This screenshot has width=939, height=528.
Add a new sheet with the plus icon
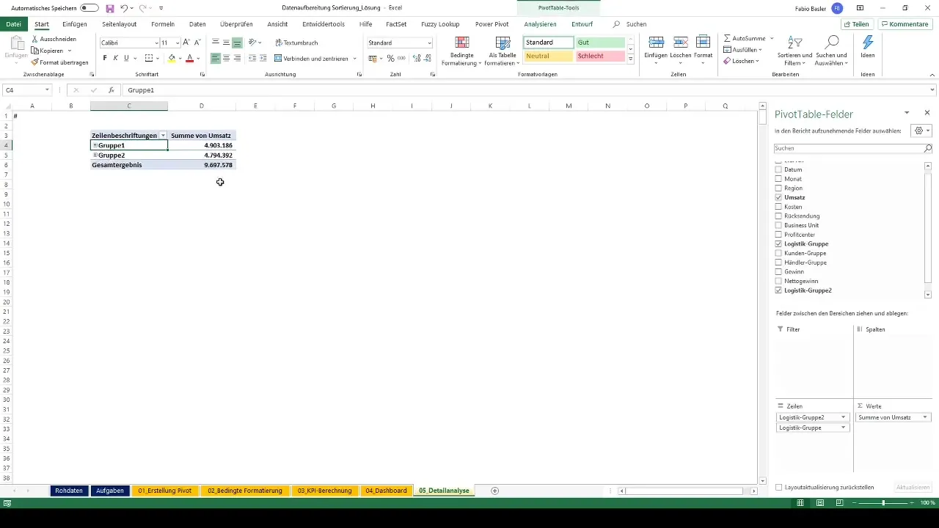pos(494,491)
